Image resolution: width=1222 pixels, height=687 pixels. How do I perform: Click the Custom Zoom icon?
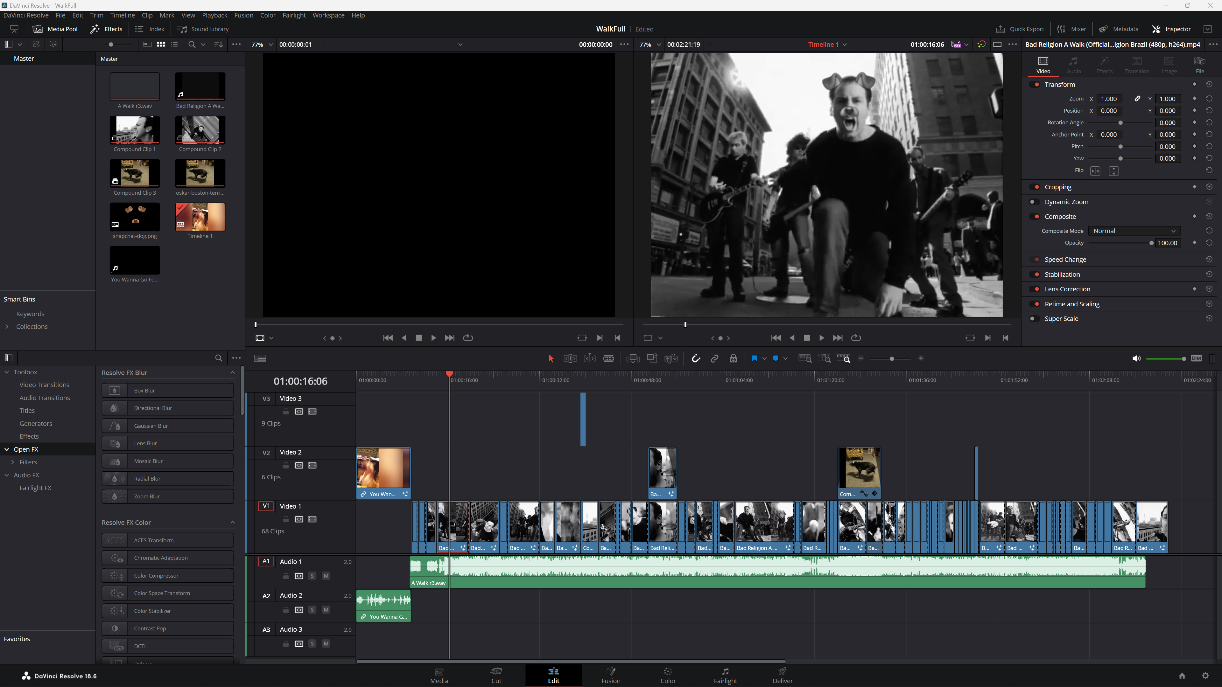coord(843,358)
